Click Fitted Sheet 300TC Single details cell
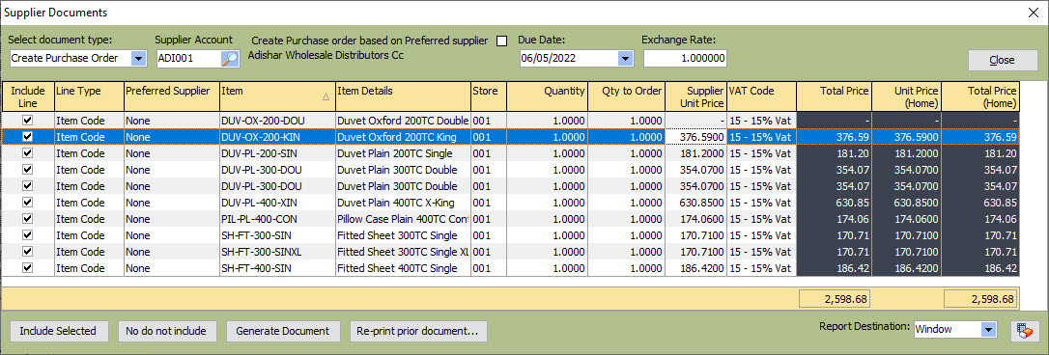This screenshot has width=1049, height=355. tap(403, 235)
